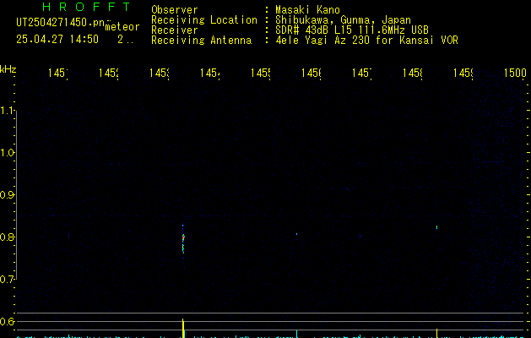Click the receiver info 'SDR# 43dB L15 111.6MHz USB'
Viewport: 531px width, 338px height.
coord(352,30)
